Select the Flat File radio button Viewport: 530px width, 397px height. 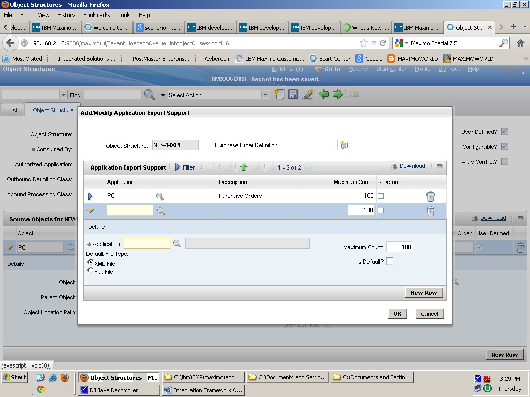tap(91, 271)
